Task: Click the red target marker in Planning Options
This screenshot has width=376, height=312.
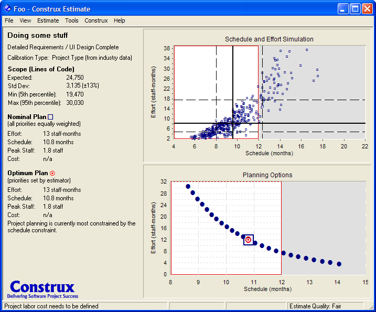Action: (x=249, y=240)
